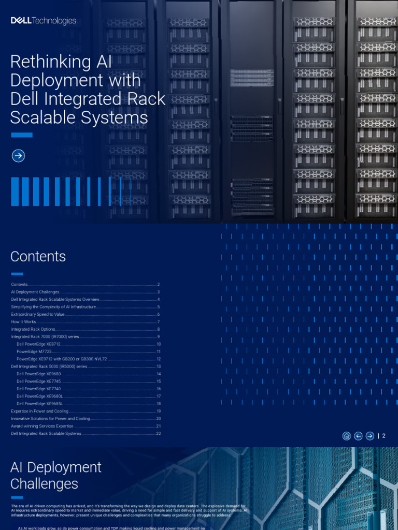Open the Contents entry for page 2
The height and width of the screenshot is (530, 398).
pos(86,285)
